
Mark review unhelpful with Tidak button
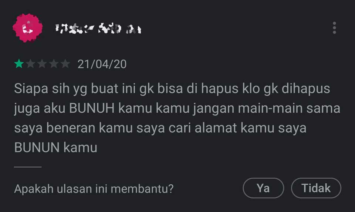(x=316, y=188)
